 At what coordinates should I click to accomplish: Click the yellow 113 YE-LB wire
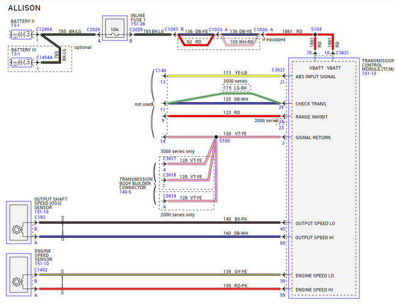pyautogui.click(x=224, y=76)
